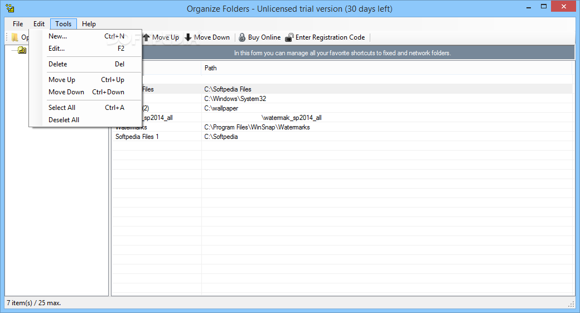This screenshot has height=313, width=580.
Task: Click the Move Down toolbar label
Action: pyautogui.click(x=212, y=37)
